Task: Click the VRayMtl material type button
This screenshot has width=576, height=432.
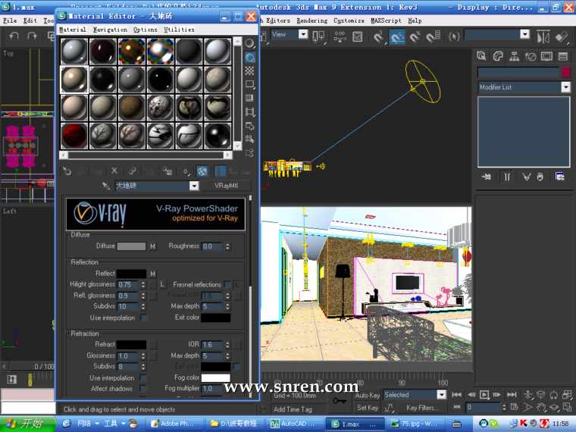Action: tap(227, 186)
